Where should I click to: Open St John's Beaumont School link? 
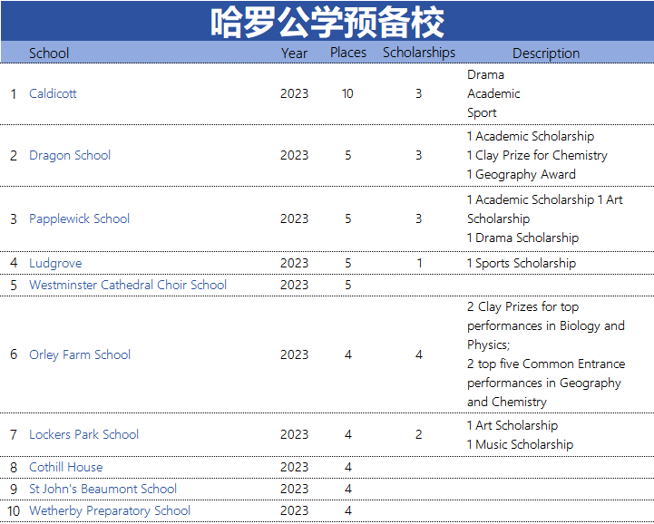click(x=103, y=489)
